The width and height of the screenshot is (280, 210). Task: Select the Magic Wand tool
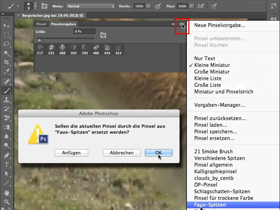point(7,53)
